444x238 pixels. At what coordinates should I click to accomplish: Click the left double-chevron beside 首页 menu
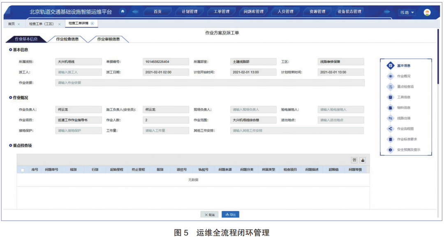135,11
